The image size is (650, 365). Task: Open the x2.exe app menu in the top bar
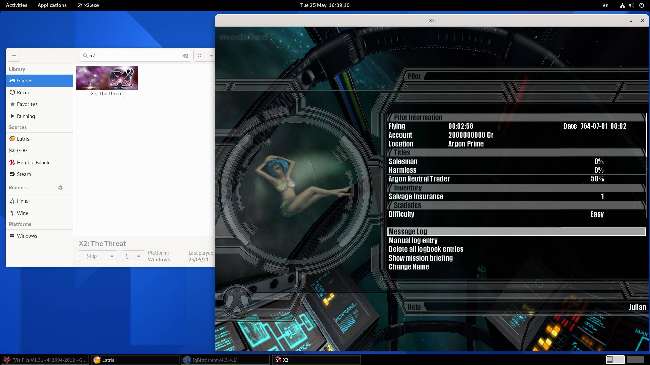point(88,5)
